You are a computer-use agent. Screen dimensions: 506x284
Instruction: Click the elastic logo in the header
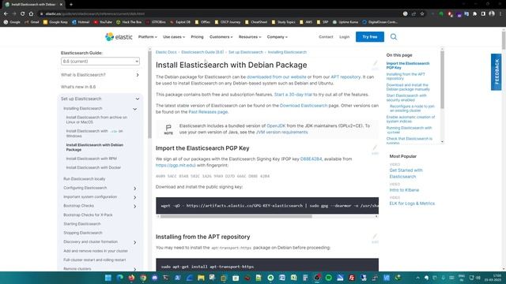119,37
